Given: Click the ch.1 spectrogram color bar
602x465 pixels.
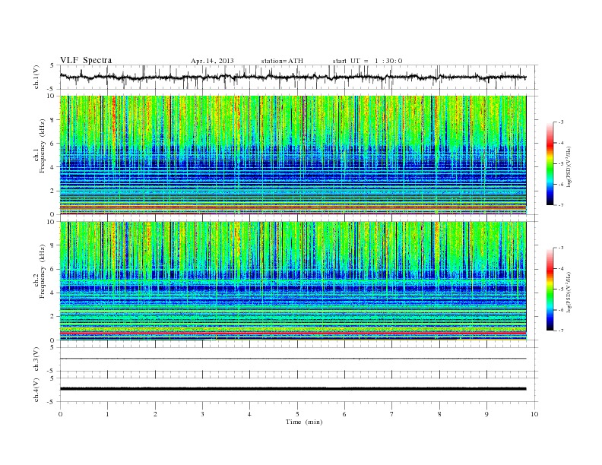Looking at the screenshot, I should tap(550, 163).
